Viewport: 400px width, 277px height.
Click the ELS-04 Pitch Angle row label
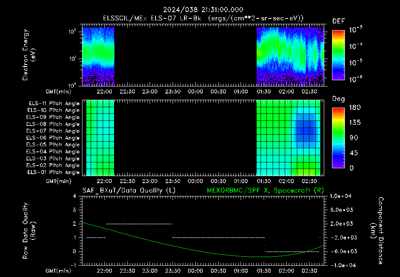pyautogui.click(x=53, y=151)
